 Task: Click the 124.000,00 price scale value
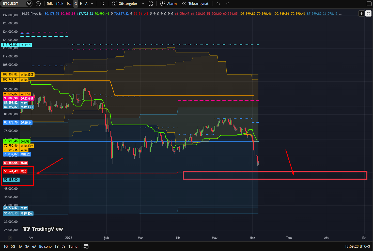10,32
